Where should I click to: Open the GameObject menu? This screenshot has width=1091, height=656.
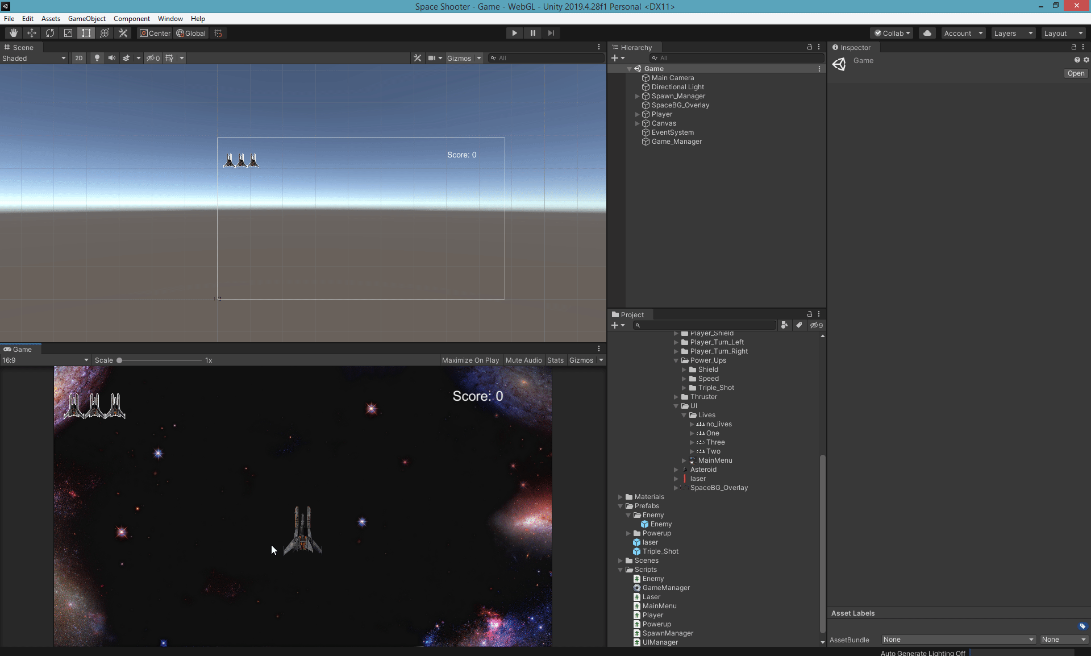tap(86, 19)
